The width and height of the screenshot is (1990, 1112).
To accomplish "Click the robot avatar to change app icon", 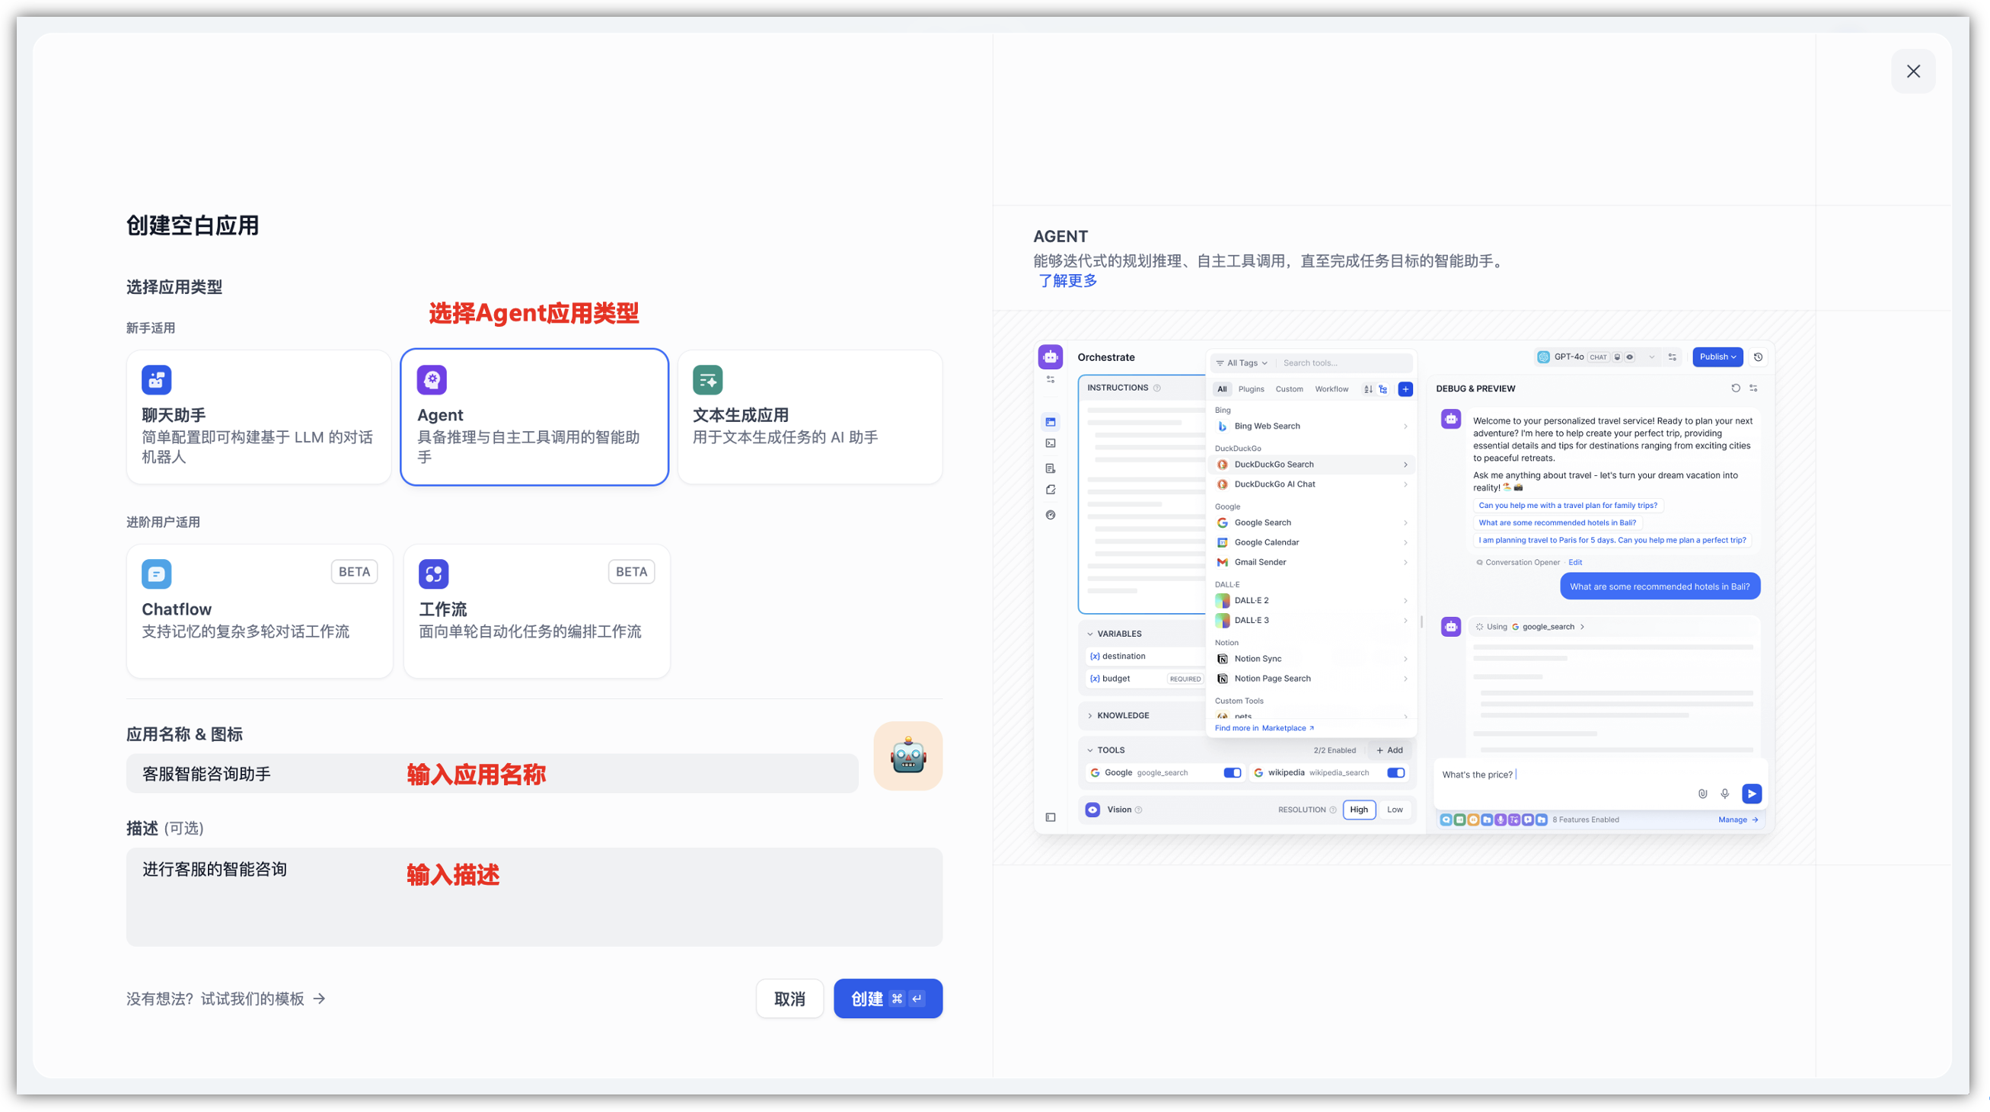I will click(x=907, y=756).
